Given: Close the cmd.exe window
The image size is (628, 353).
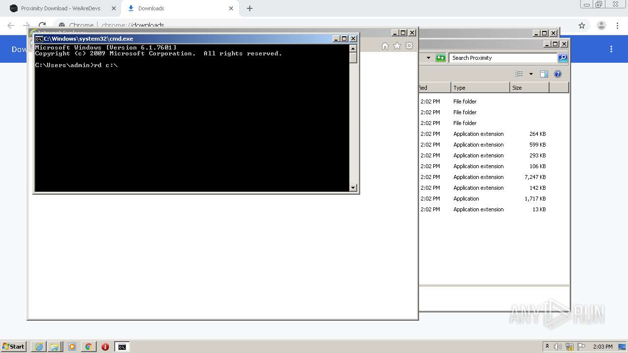Looking at the screenshot, I should point(353,39).
